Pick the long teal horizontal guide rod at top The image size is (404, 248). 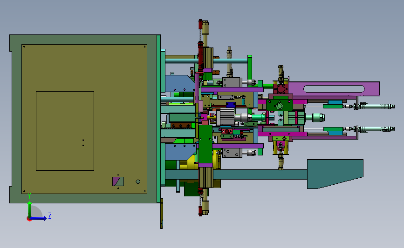click(206, 61)
